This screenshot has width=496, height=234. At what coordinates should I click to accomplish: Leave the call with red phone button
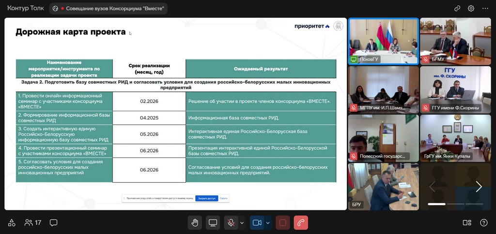301,223
